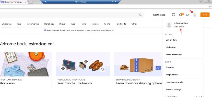Open the shopping cart
This screenshot has width=212, height=97.
click(x=187, y=15)
